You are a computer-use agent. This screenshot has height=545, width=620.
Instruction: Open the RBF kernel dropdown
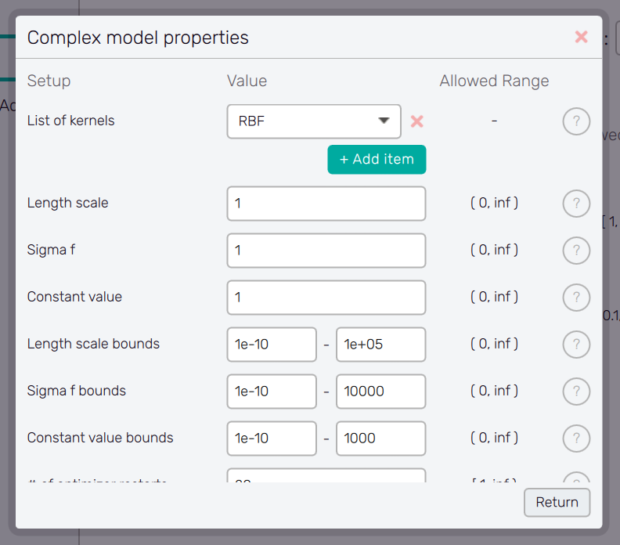click(x=314, y=121)
